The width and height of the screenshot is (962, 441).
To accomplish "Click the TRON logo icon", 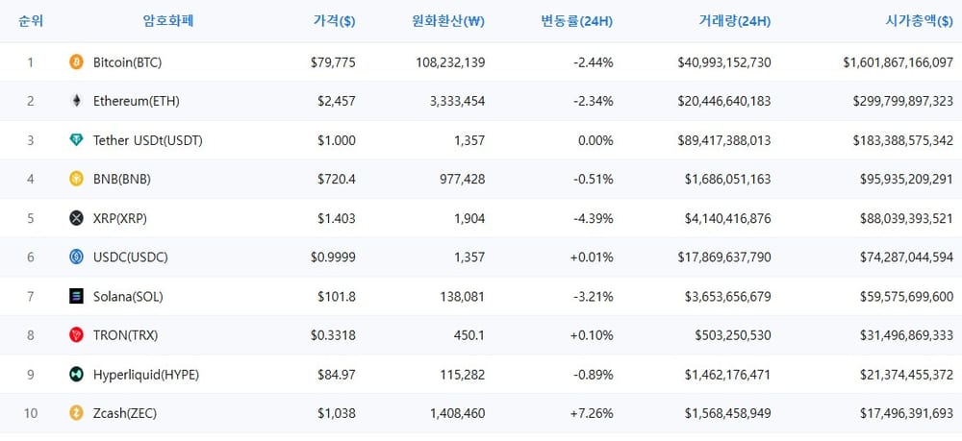I will [76, 335].
